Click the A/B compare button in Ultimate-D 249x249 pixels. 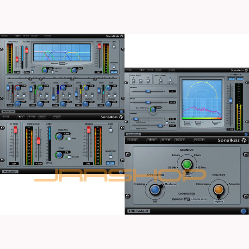152,140
